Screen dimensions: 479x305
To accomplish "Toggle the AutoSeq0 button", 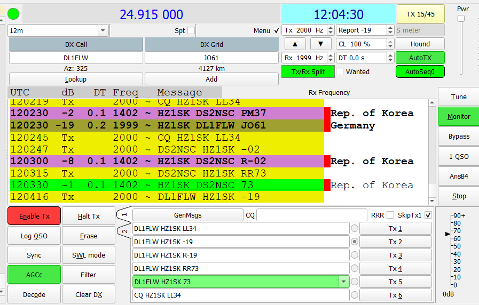I will pos(420,71).
